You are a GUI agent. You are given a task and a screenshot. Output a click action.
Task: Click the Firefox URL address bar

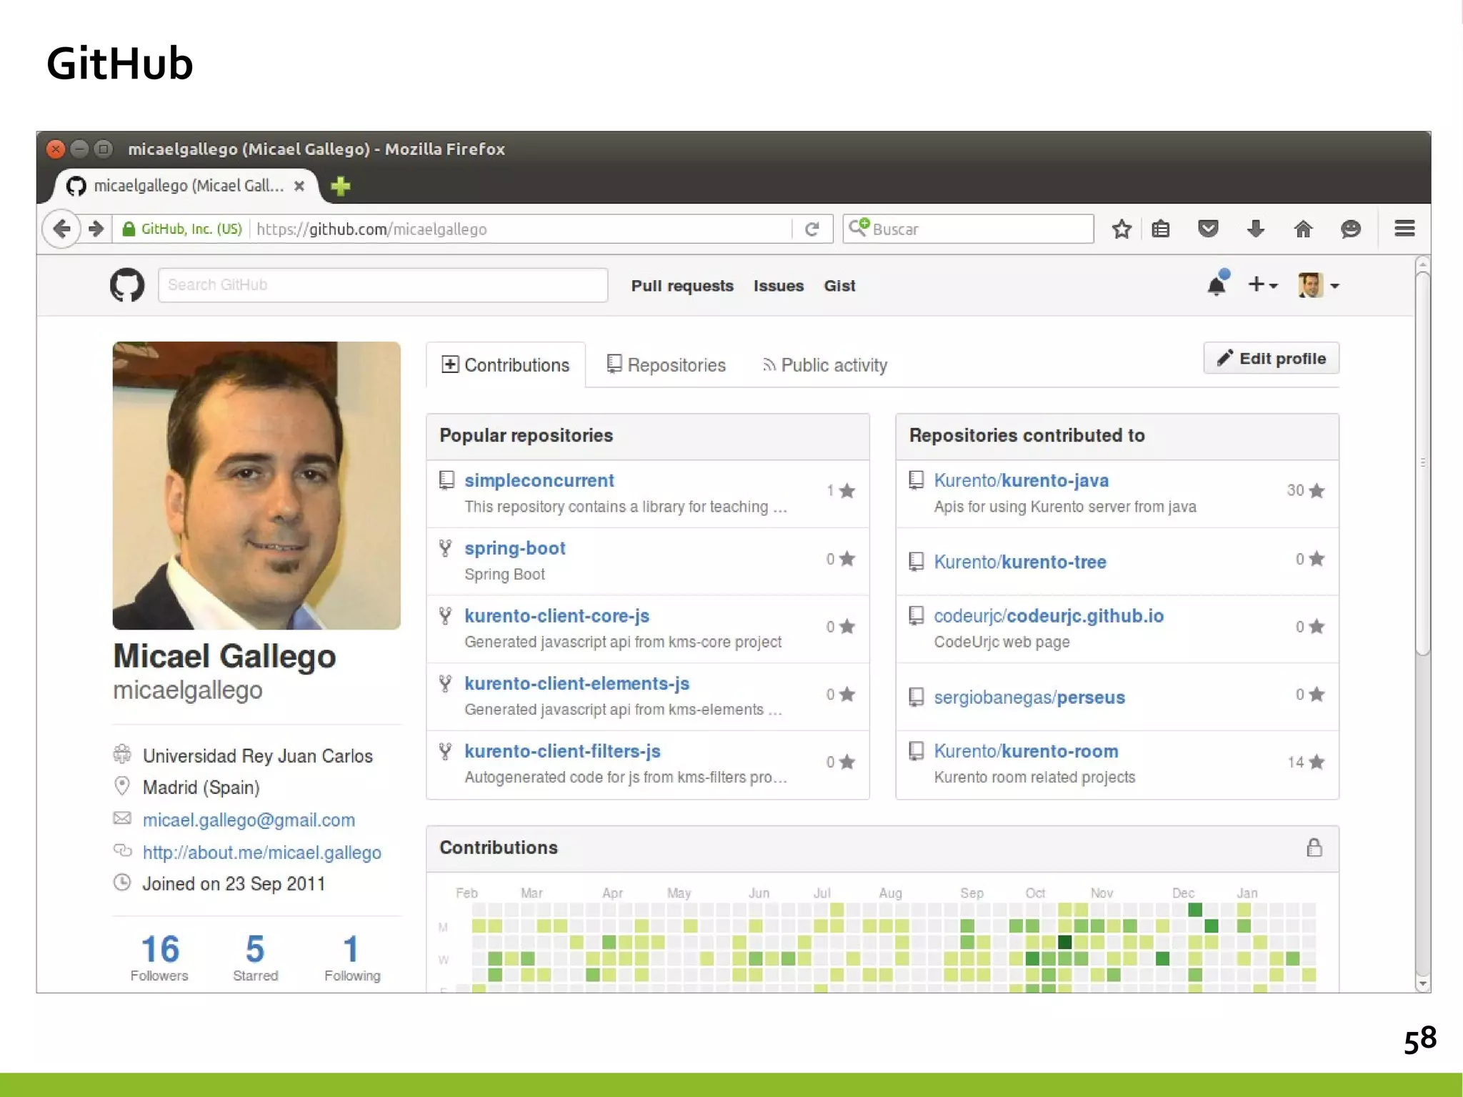(x=471, y=229)
